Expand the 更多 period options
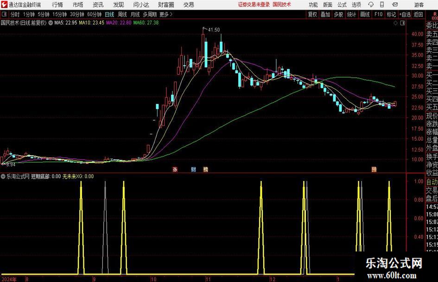Image resolution: width=438 pixels, height=282 pixels. pos(166,14)
